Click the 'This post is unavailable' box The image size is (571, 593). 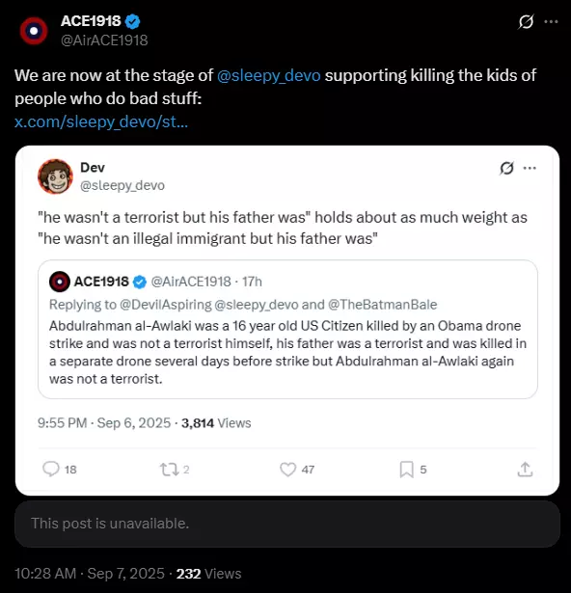coord(287,524)
